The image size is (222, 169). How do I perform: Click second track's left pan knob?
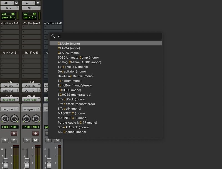27,119
